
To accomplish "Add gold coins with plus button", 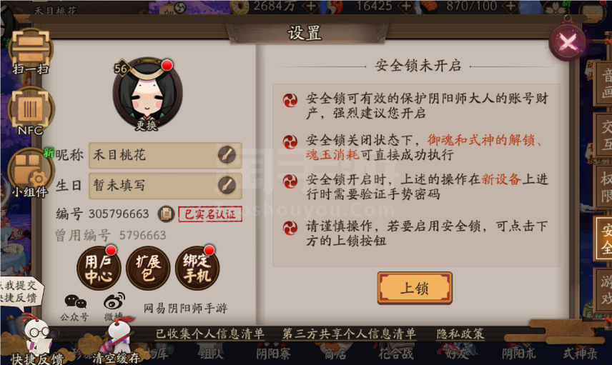I will tap(311, 6).
